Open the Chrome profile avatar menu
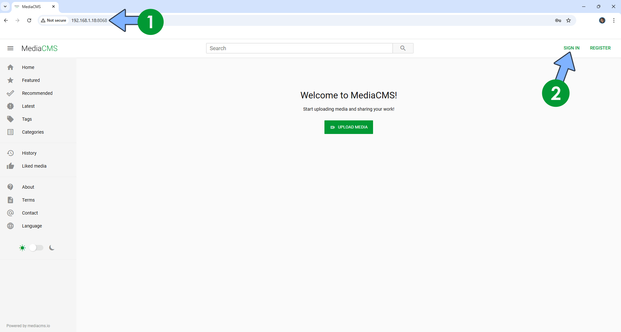This screenshot has height=332, width=621. (x=602, y=20)
